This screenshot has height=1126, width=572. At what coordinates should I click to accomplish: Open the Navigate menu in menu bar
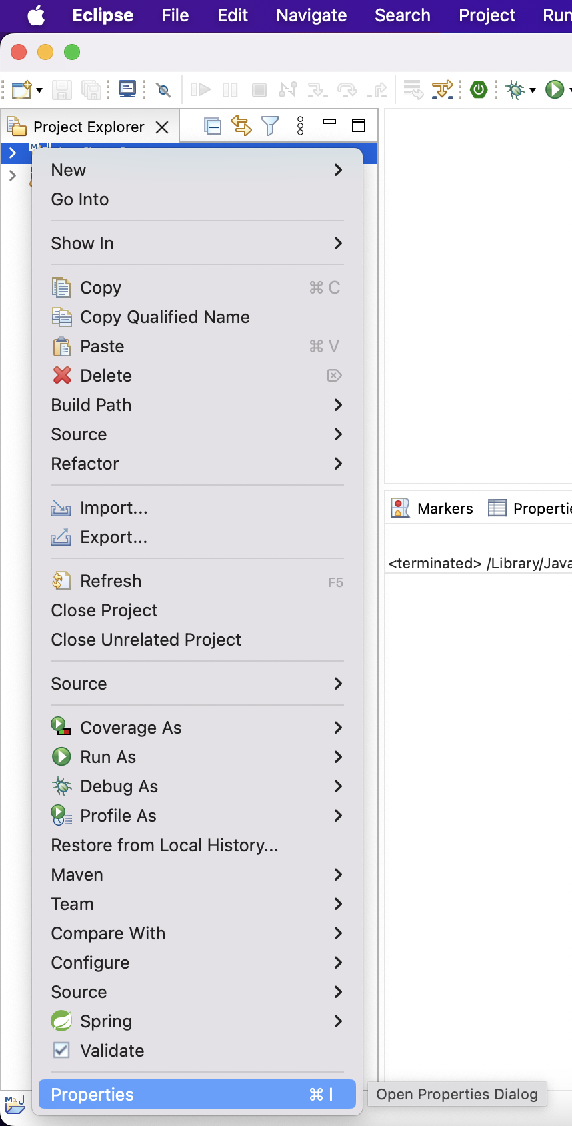(x=311, y=15)
